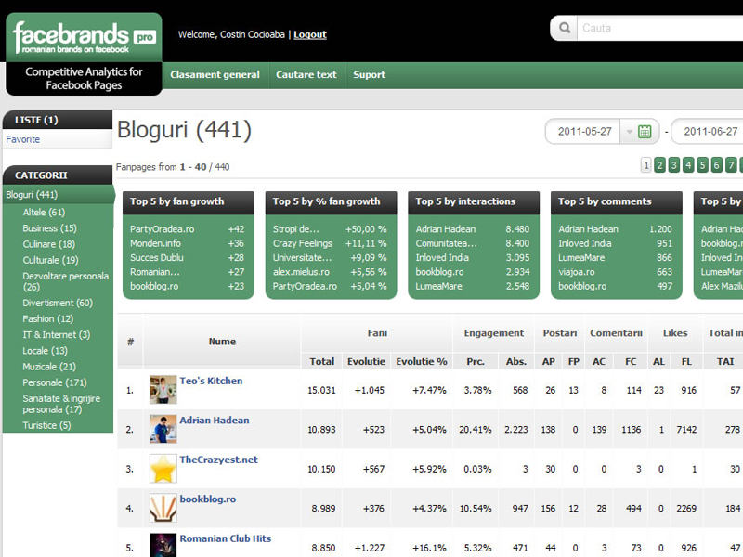Select the Turistice (5) subcategory
This screenshot has width=743, height=557.
[x=46, y=425]
